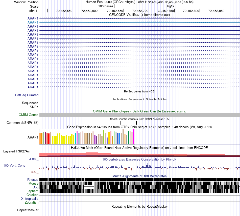
Task: Open the RefSeq genes from NCBI title
Action: (139, 91)
